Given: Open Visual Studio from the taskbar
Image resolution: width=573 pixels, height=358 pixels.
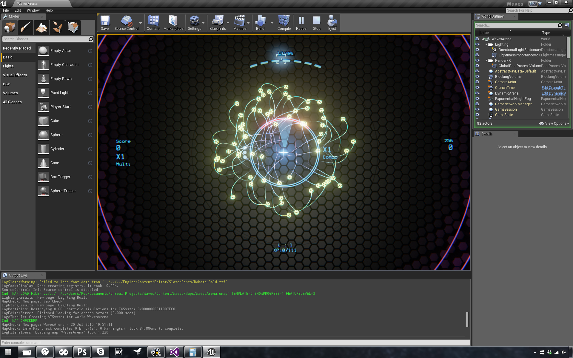Looking at the screenshot, I should click(175, 352).
